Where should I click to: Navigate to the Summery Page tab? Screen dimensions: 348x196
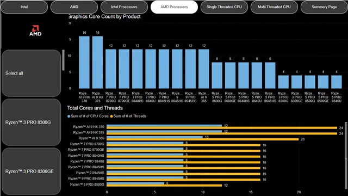324,7
